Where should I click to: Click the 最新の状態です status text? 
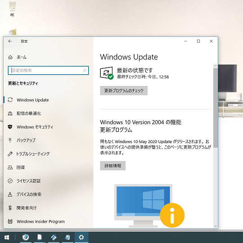[x=135, y=70]
